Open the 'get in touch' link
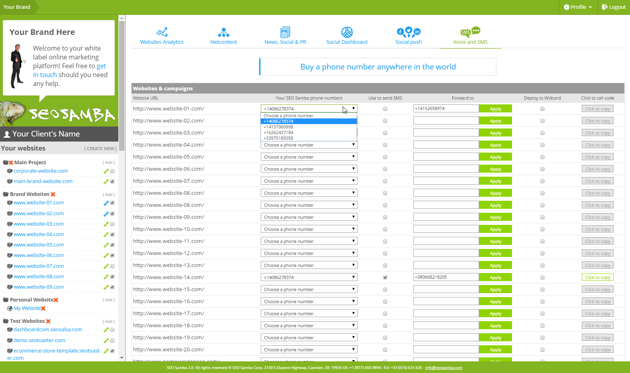Image resolution: width=630 pixels, height=373 pixels. tap(69, 70)
